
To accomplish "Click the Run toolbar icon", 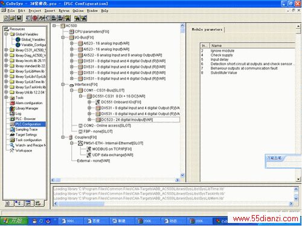I will click(28, 18).
